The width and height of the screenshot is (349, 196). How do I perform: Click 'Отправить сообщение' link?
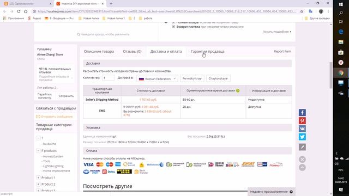pyautogui.click(x=55, y=117)
